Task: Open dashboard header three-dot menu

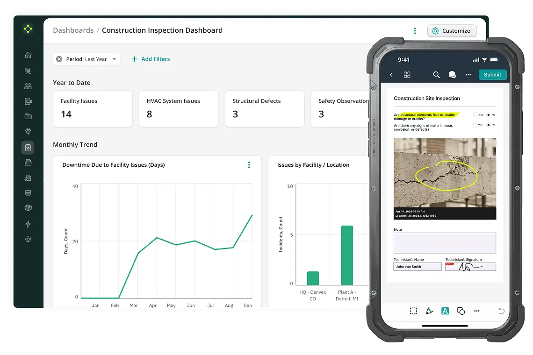Action: coord(415,31)
